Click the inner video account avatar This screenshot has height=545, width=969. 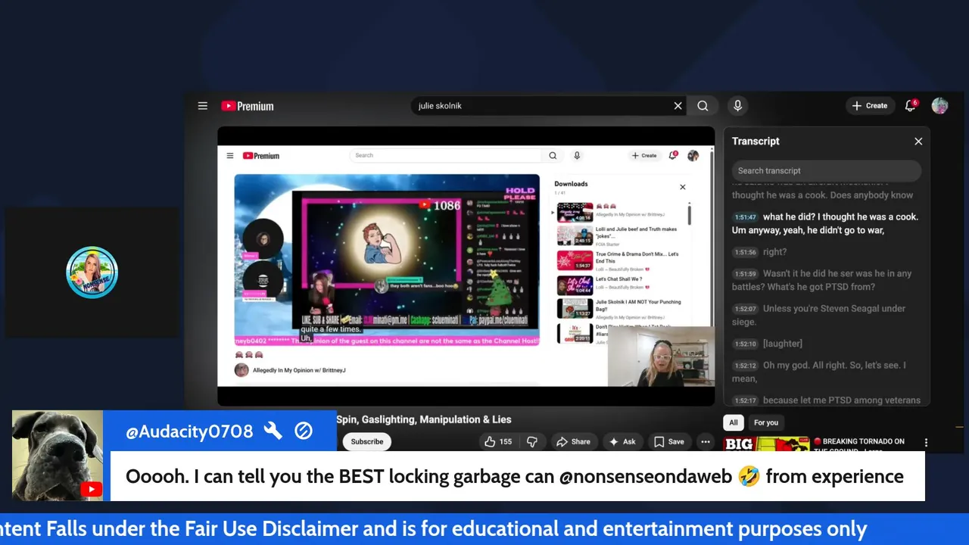pyautogui.click(x=693, y=156)
